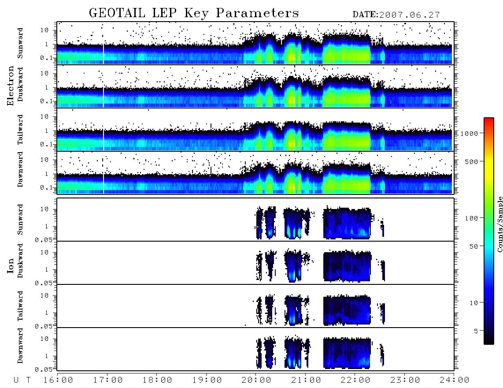Viewport: 503px width, 388px height.
Task: Click the "100" color bar tick label
Action: coord(472,218)
